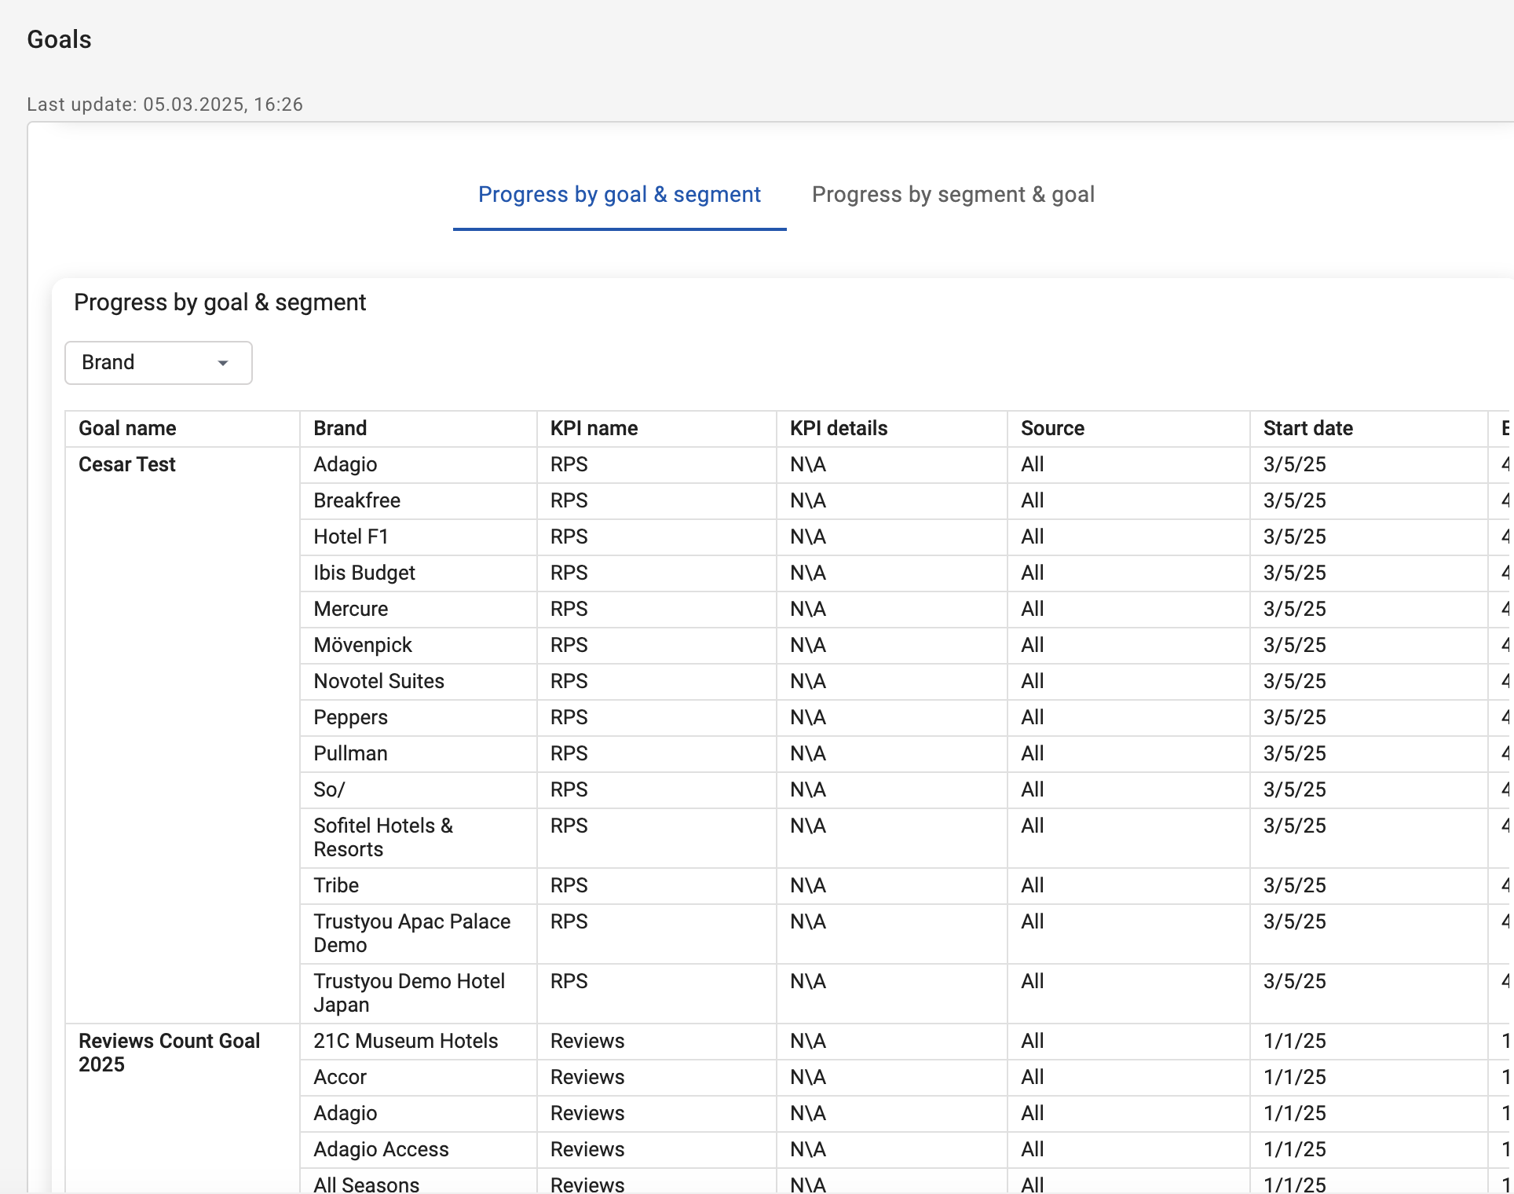
Task: Click the Sofitel Hotels & Resorts cell
Action: pos(383,837)
